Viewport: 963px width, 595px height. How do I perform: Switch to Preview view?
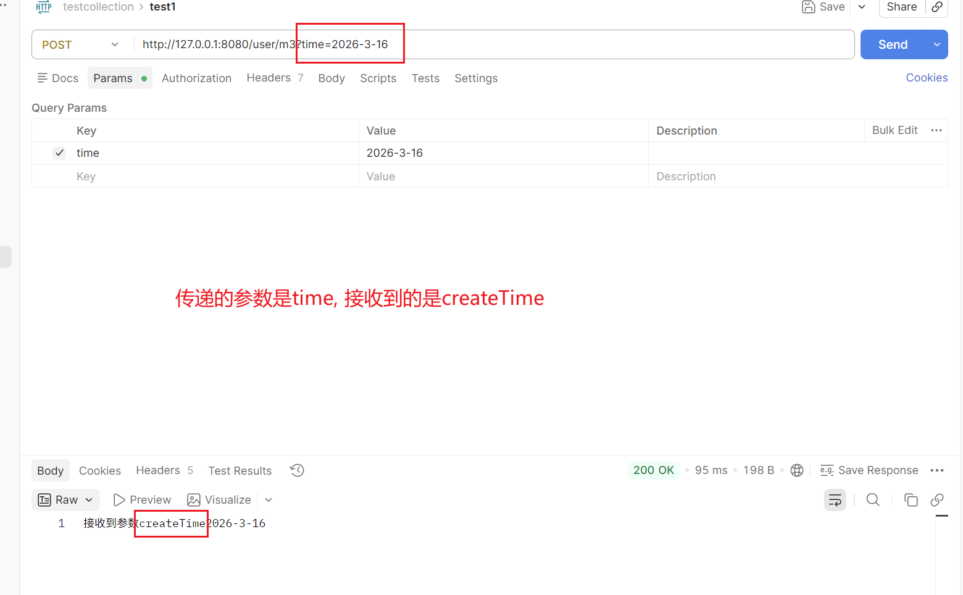click(142, 500)
